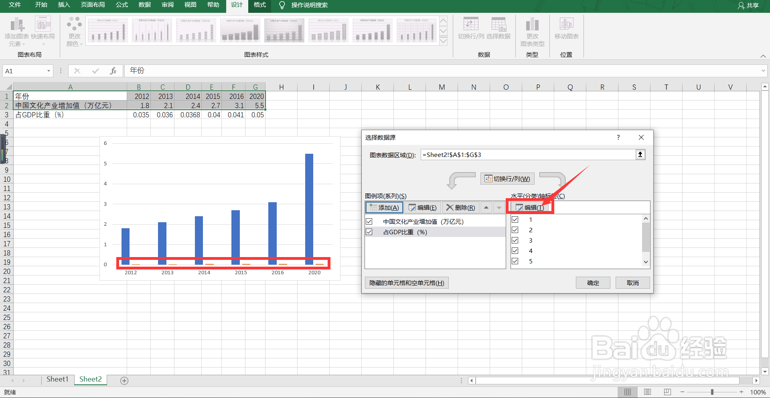The height and width of the screenshot is (398, 770).
Task: Click Cancel (取消) in the dialog
Action: pyautogui.click(x=633, y=283)
